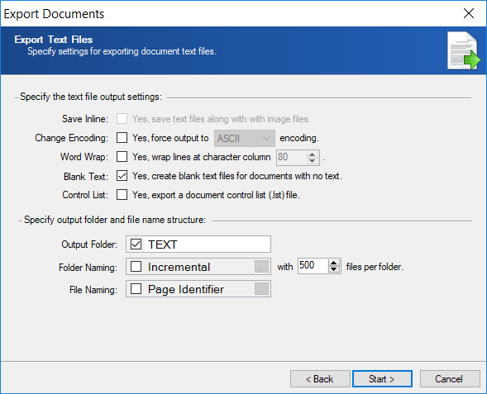The width and height of the screenshot is (487, 394).
Task: Click the 500 files per folder field
Action: [x=313, y=266]
